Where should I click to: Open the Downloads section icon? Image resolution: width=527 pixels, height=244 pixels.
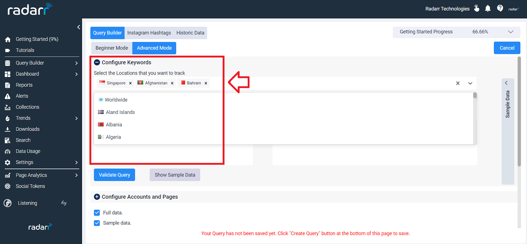(7, 129)
